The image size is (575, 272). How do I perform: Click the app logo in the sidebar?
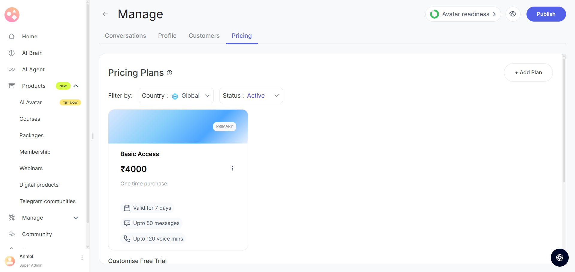pyautogui.click(x=12, y=15)
